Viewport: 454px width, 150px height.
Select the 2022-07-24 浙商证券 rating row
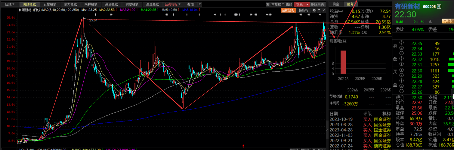coord(360,146)
